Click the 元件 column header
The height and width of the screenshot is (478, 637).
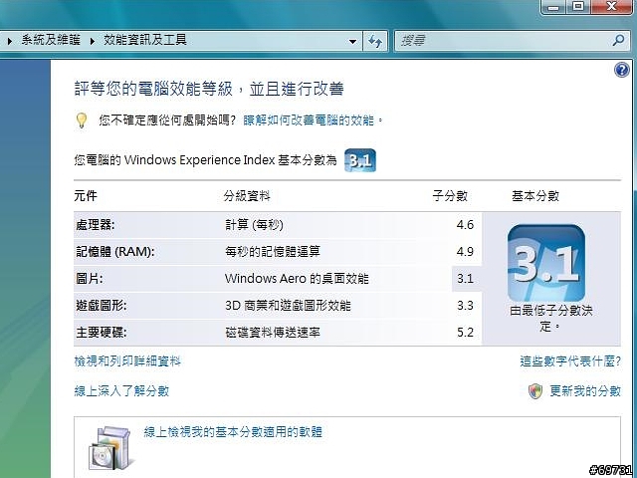[x=86, y=196]
